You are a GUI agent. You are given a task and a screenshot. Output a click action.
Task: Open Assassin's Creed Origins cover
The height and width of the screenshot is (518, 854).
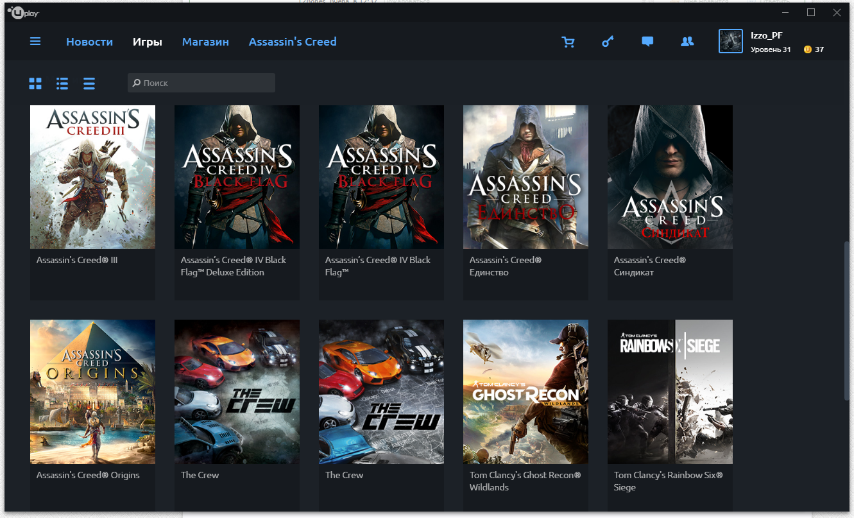click(92, 392)
